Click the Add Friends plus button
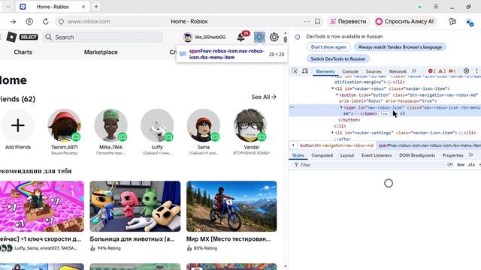 [18, 125]
